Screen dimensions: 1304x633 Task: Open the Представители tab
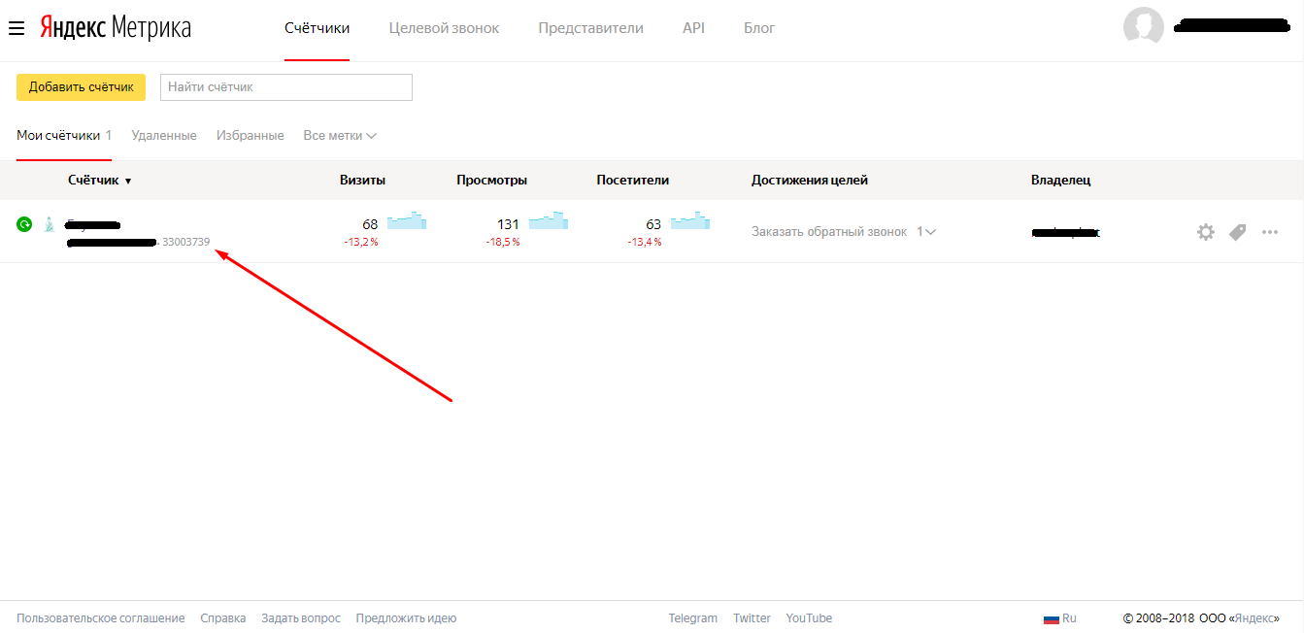coord(590,28)
